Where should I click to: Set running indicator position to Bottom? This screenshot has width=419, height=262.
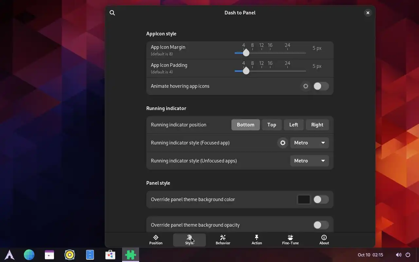(x=246, y=125)
